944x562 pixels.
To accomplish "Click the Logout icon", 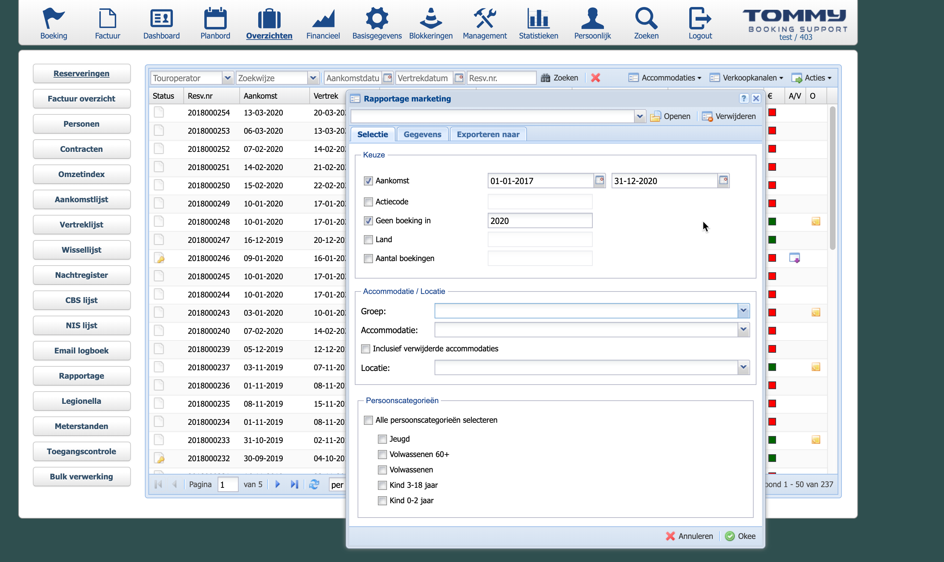I will [x=700, y=18].
